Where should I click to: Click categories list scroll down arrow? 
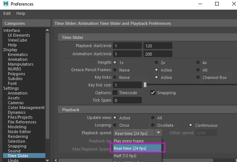pos(47,161)
